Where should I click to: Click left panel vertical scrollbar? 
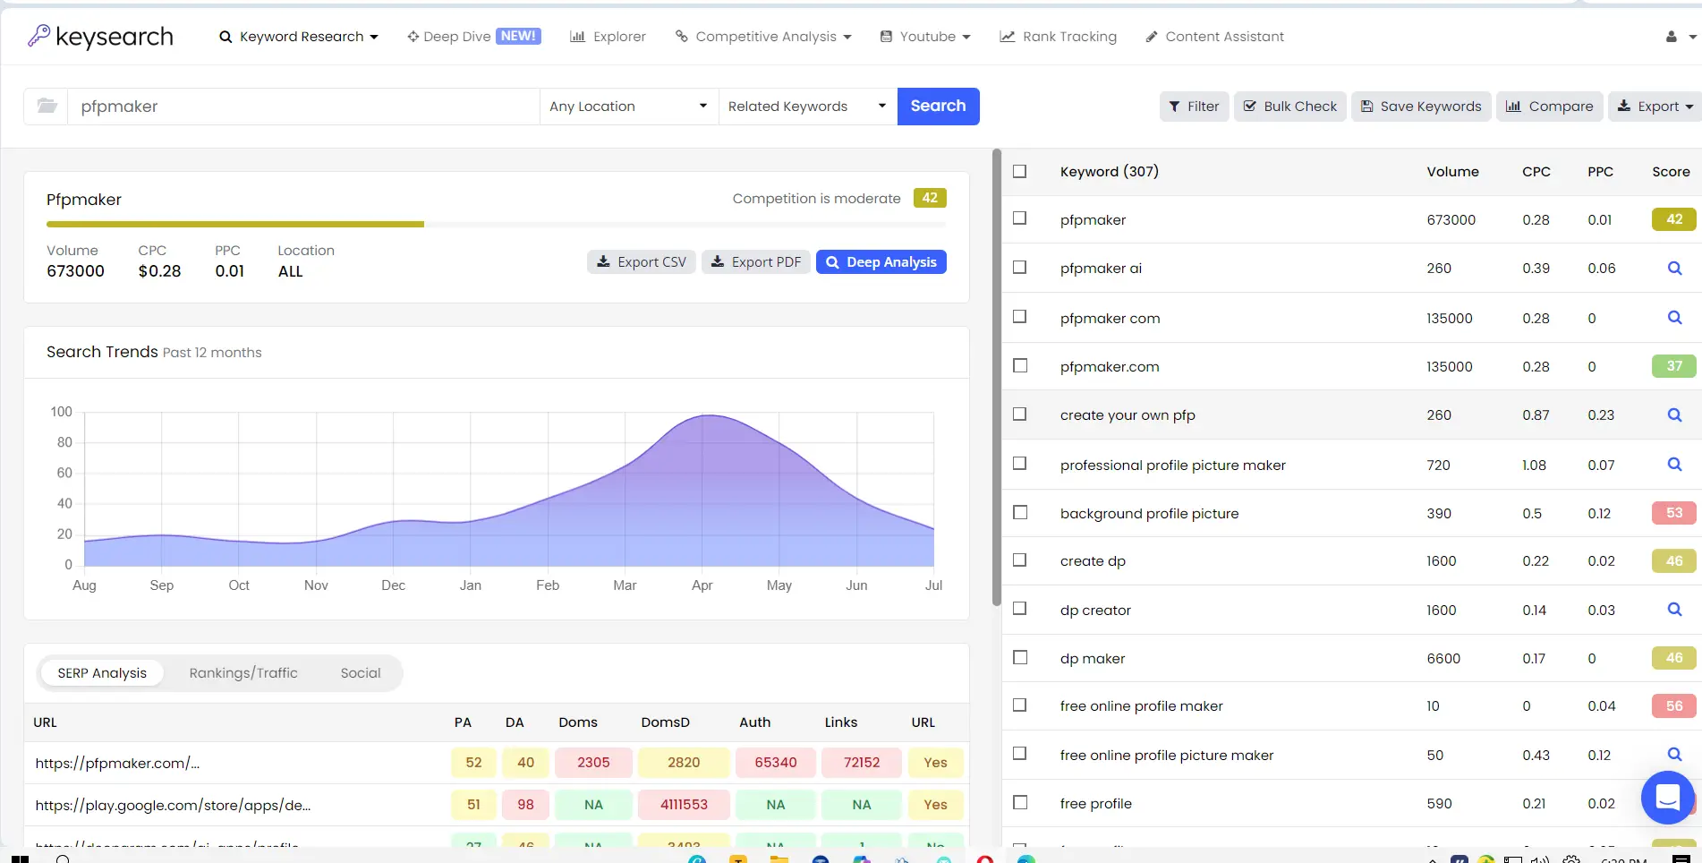pos(997,378)
